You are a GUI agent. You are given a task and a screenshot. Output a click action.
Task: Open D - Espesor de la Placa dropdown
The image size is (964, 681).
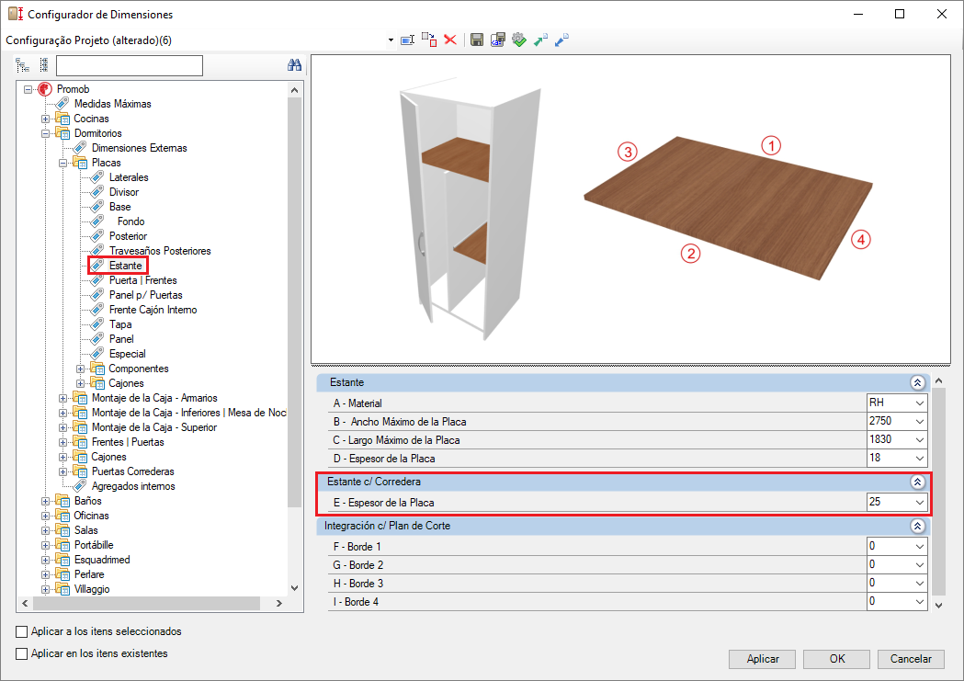(x=920, y=459)
